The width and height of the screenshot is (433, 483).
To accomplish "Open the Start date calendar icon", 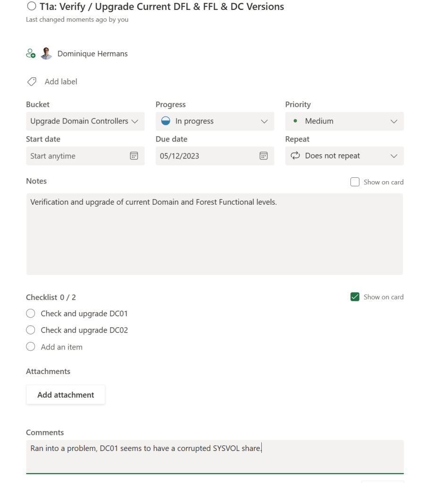I will pos(134,156).
